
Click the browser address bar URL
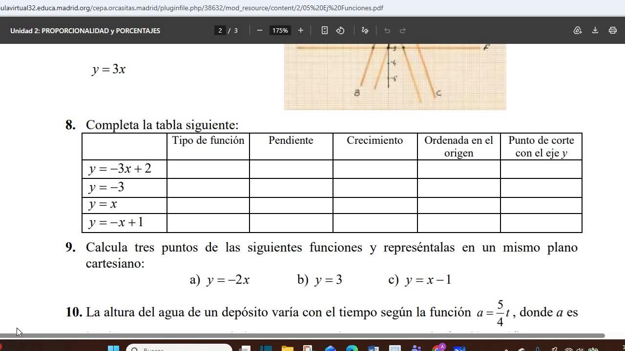[x=191, y=8]
